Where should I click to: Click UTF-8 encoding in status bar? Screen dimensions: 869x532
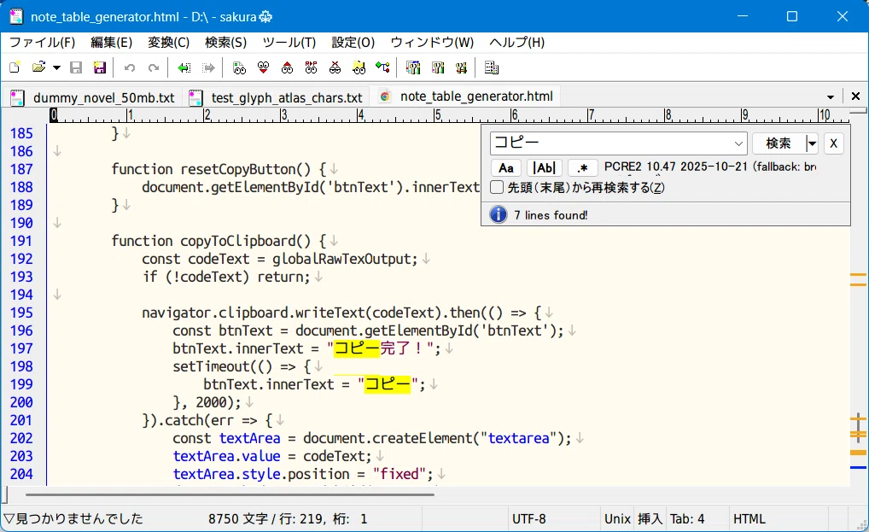(x=528, y=519)
